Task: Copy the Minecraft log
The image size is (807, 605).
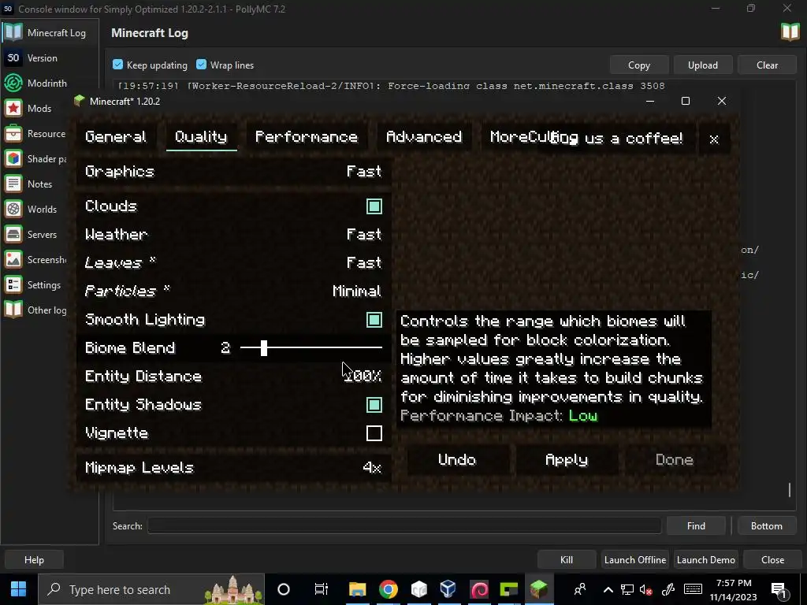Action: pyautogui.click(x=639, y=65)
